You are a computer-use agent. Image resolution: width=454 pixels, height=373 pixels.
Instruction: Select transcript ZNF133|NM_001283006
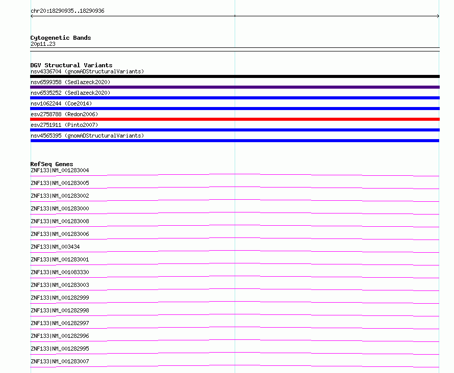[x=60, y=234]
